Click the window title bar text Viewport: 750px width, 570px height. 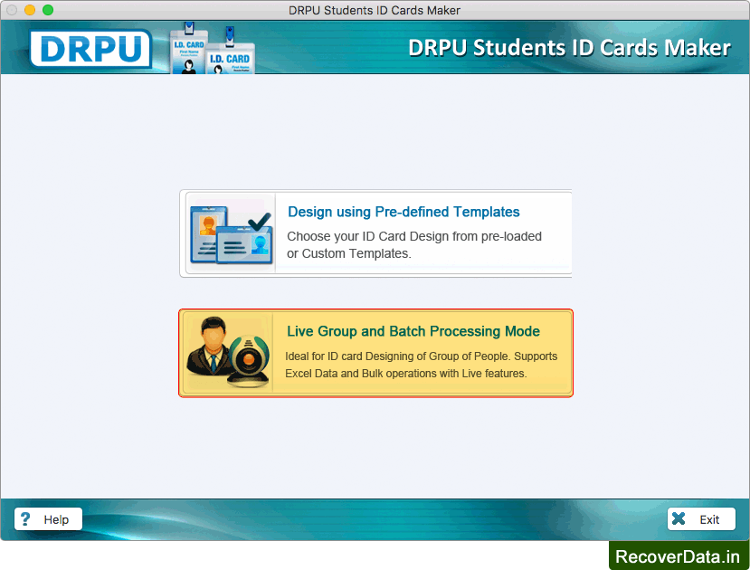pyautogui.click(x=375, y=10)
